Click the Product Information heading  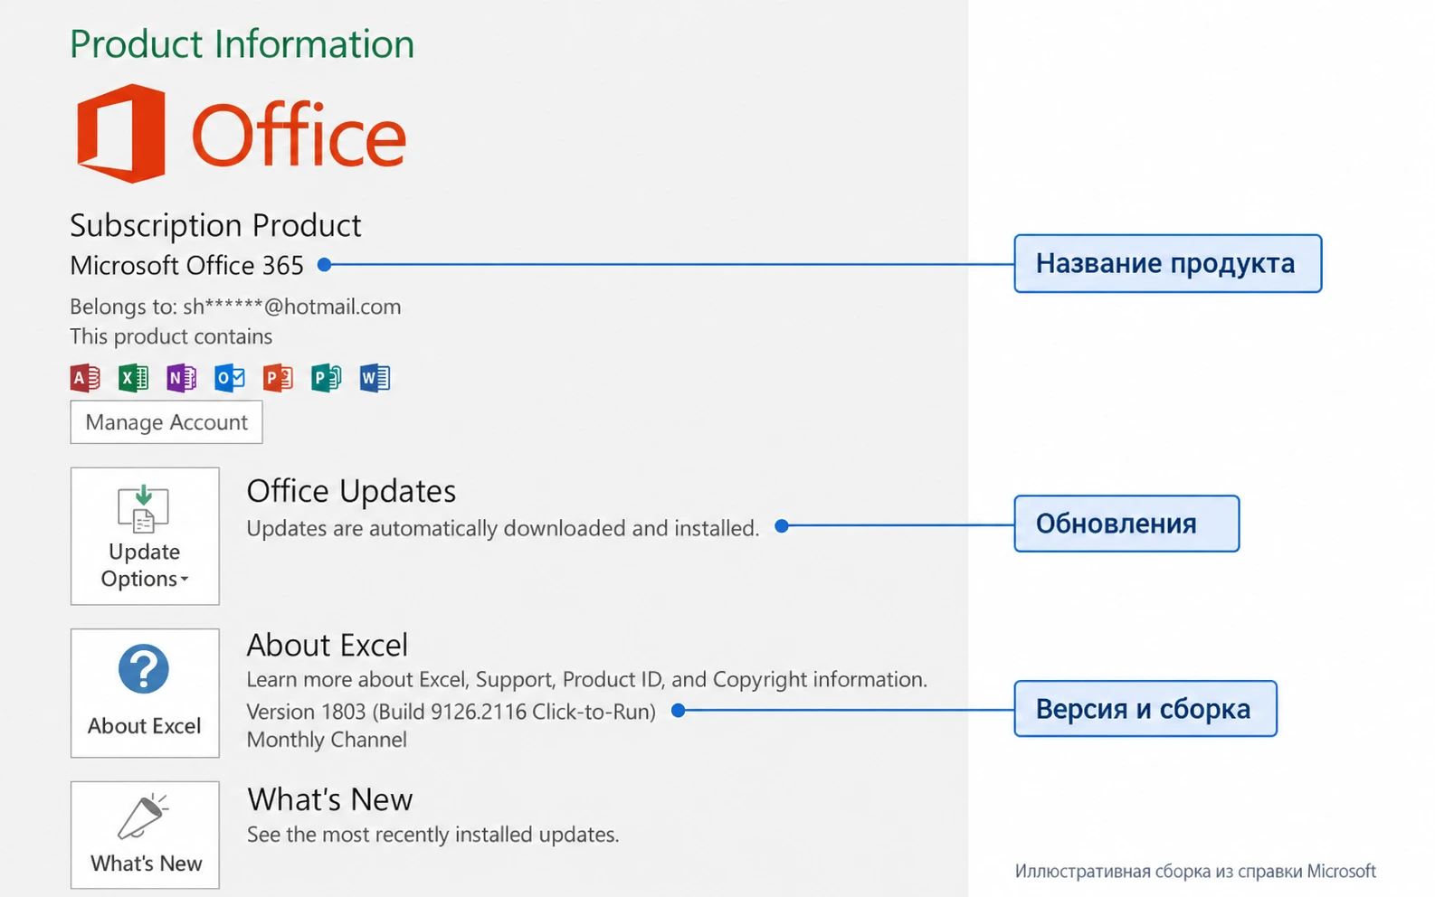point(242,44)
